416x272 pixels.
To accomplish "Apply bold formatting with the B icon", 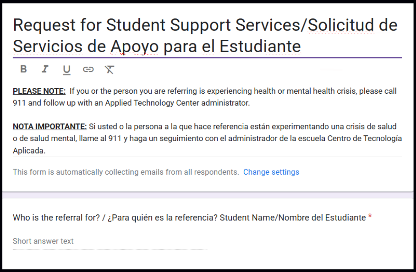I will 23,69.
